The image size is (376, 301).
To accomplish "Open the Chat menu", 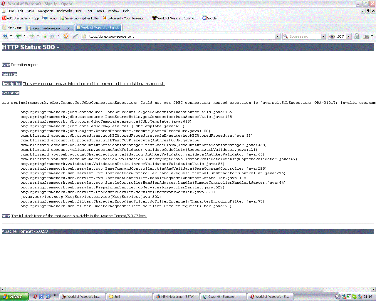I will 89,11.
